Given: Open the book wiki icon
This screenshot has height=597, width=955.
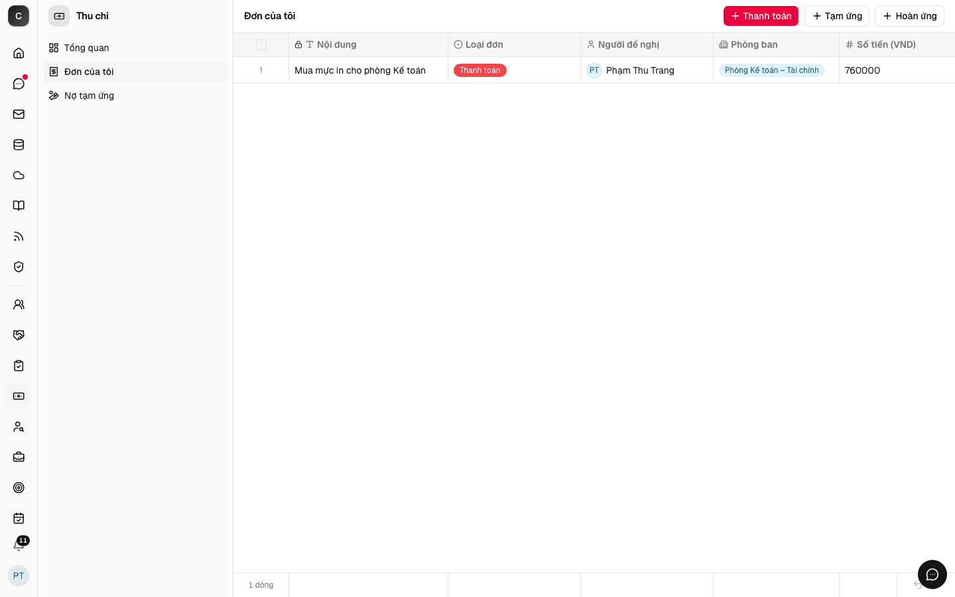Looking at the screenshot, I should 19,206.
